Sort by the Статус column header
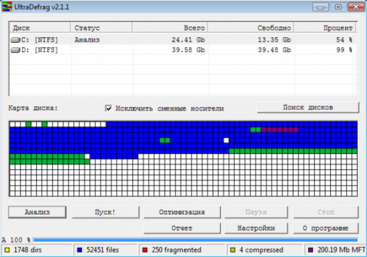Image resolution: width=367 pixels, height=257 pixels. point(102,28)
